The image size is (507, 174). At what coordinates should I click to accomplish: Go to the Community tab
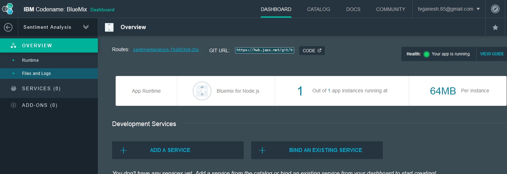pyautogui.click(x=390, y=9)
